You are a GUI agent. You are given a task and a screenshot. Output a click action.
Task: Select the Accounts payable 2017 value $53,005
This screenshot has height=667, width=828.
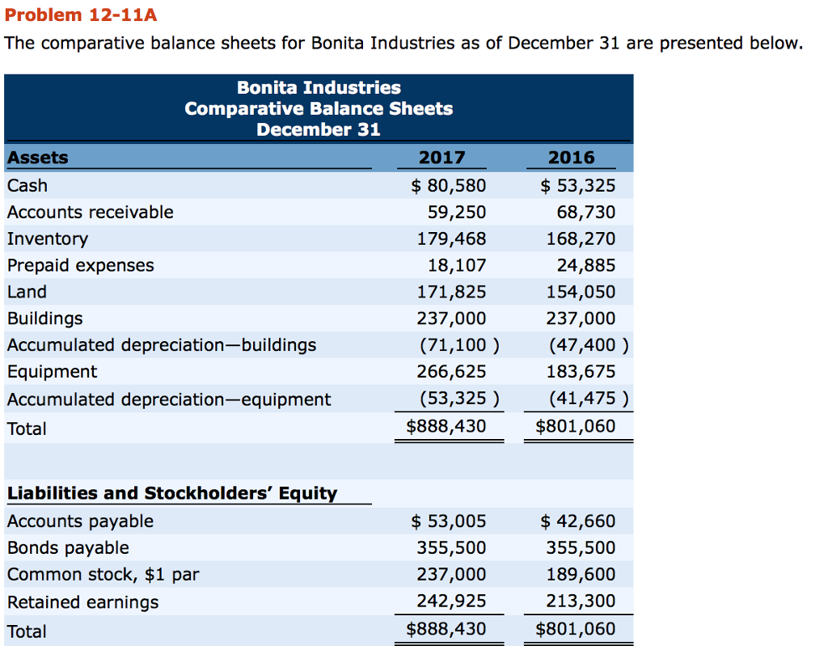coord(449,521)
